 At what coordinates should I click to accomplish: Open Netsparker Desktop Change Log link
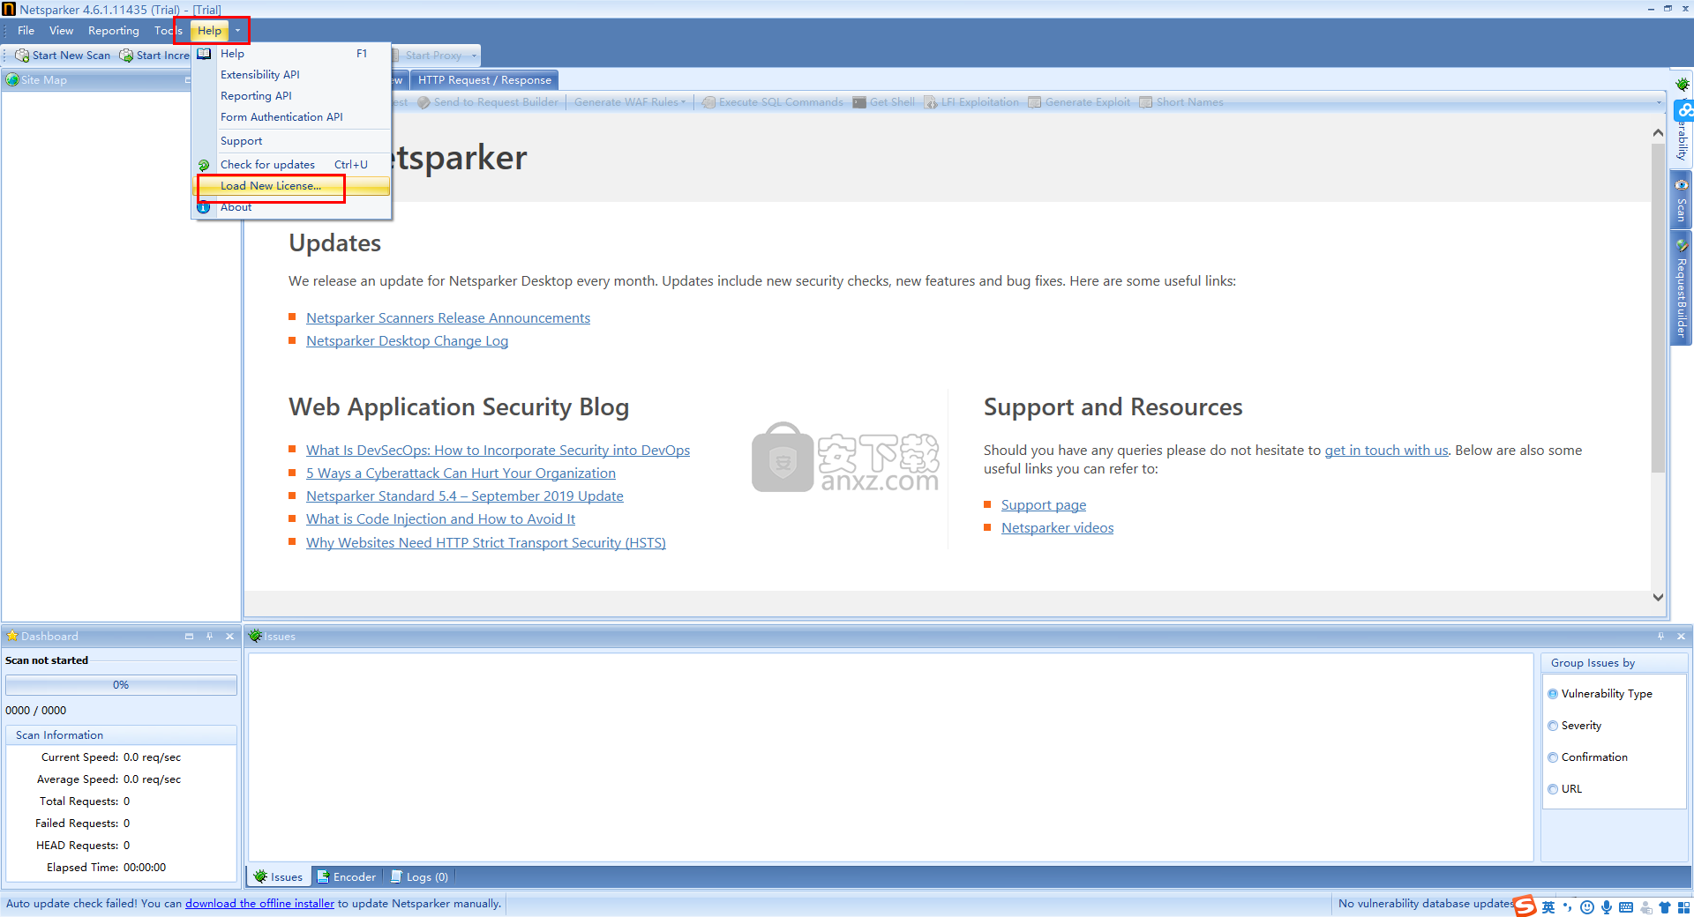coord(407,341)
